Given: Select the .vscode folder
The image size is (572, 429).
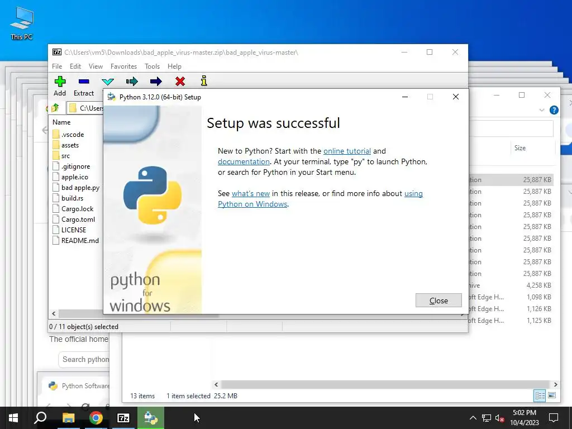Looking at the screenshot, I should point(73,134).
